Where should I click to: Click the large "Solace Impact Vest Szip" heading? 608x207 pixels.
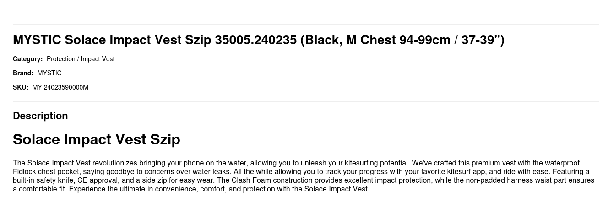97,139
